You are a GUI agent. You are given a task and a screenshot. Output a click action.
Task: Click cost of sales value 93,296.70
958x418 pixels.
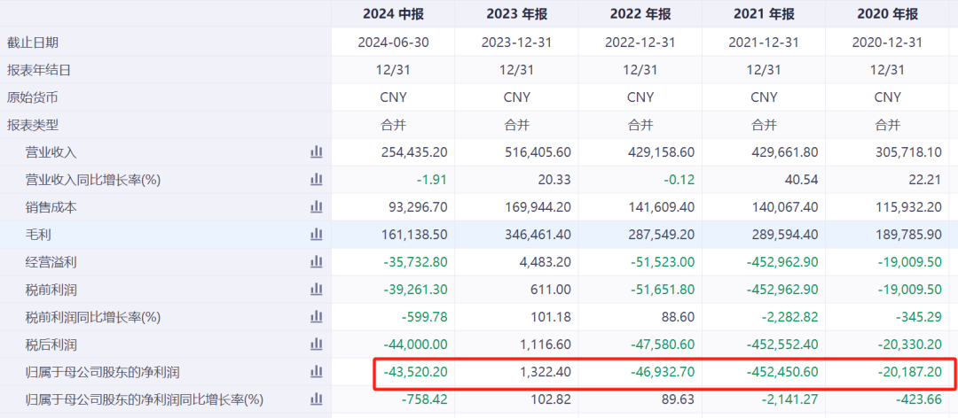(417, 207)
